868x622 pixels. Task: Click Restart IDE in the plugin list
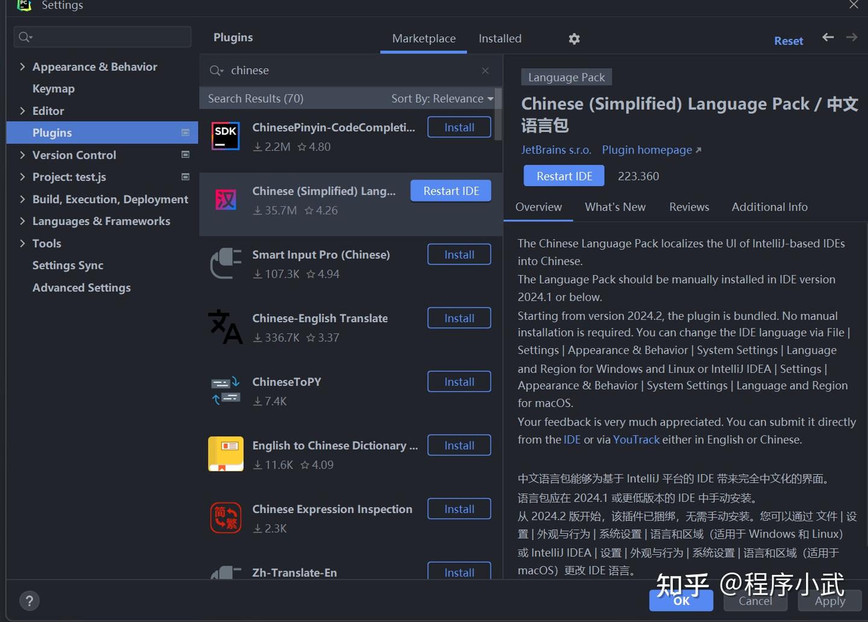(451, 191)
